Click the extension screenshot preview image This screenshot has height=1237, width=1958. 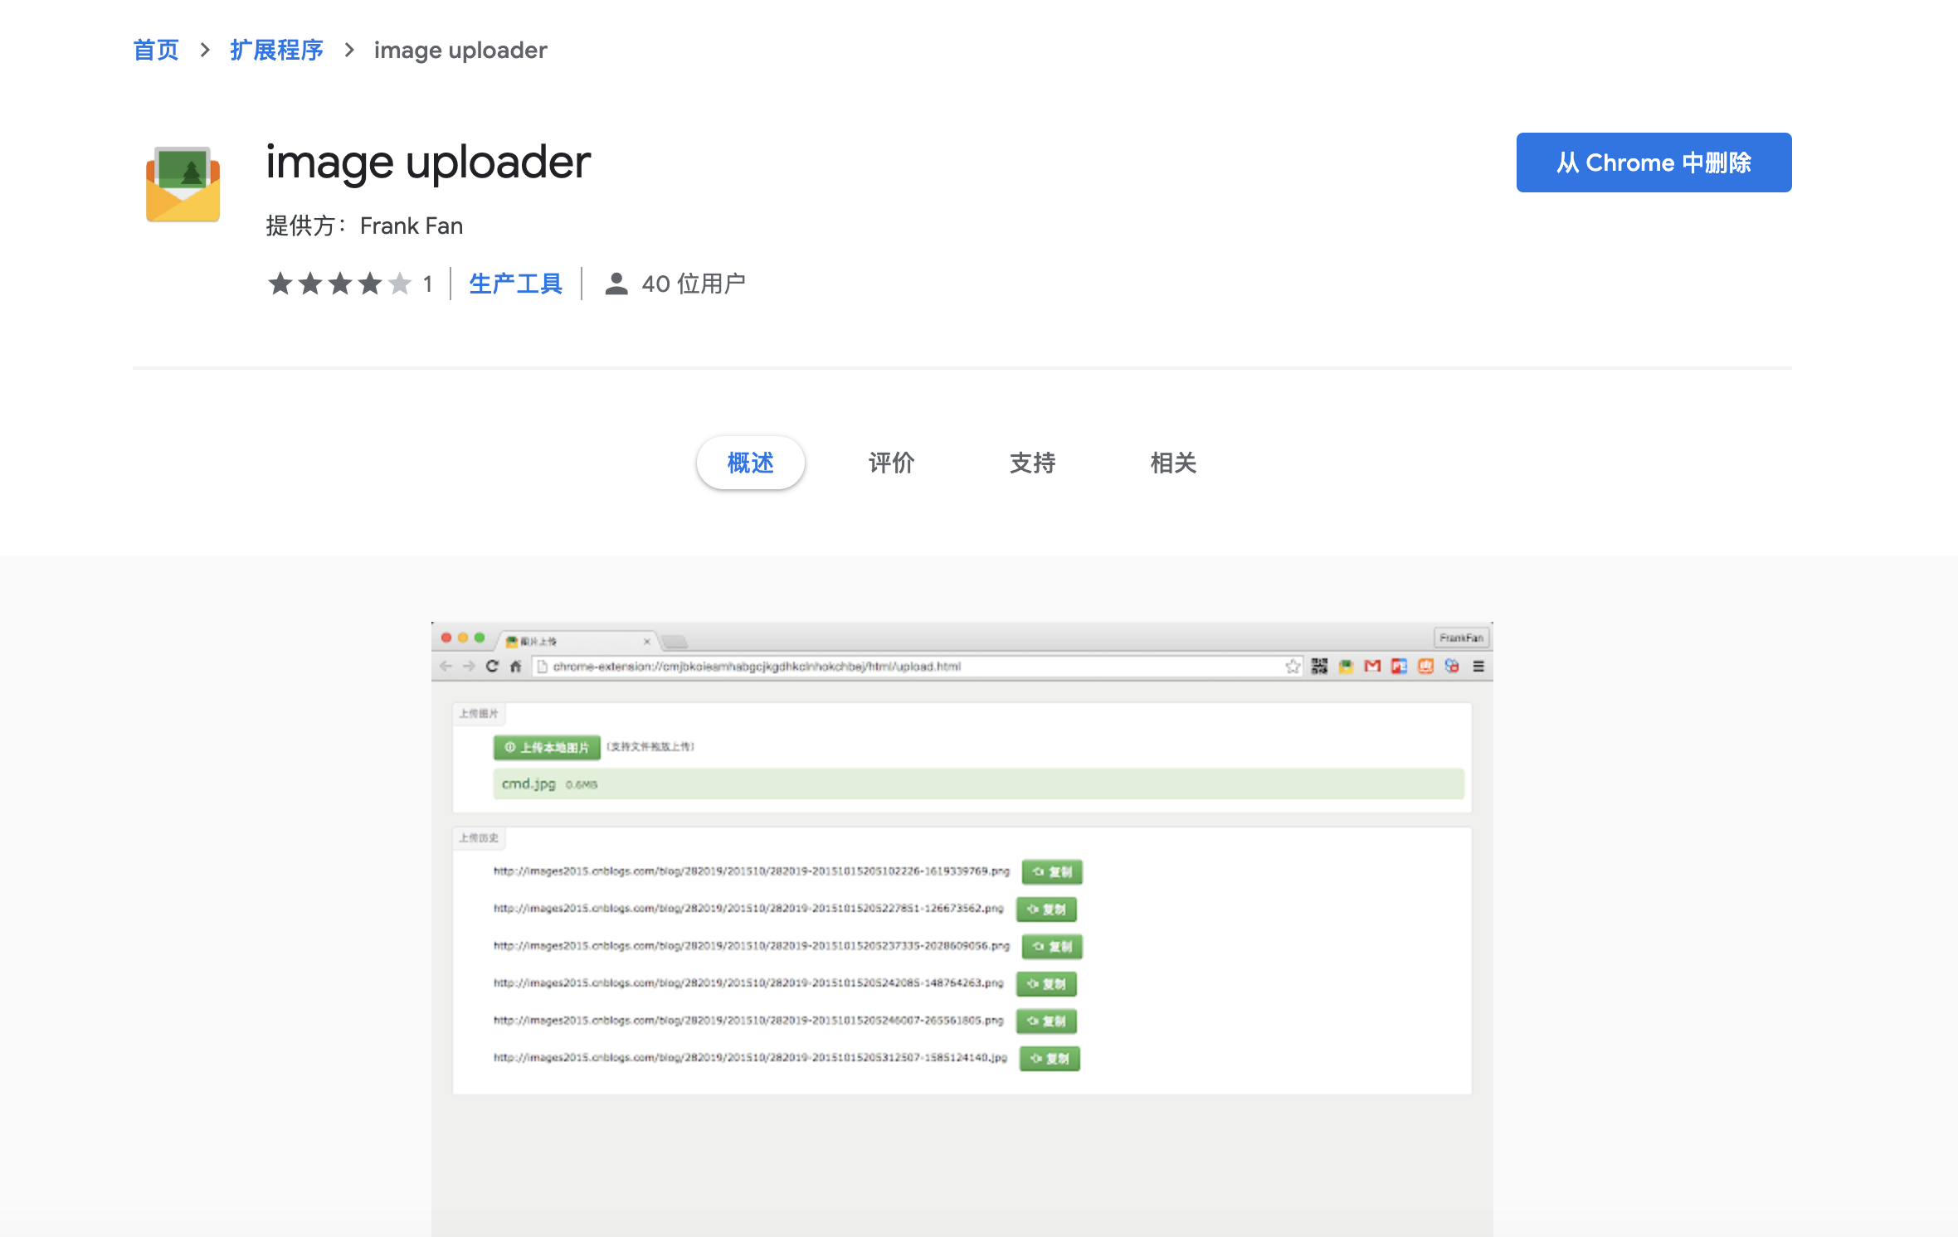tap(962, 929)
